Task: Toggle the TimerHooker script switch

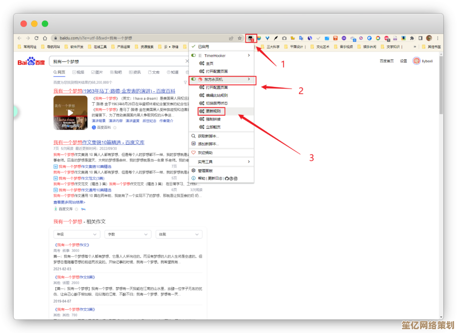Action: click(193, 55)
